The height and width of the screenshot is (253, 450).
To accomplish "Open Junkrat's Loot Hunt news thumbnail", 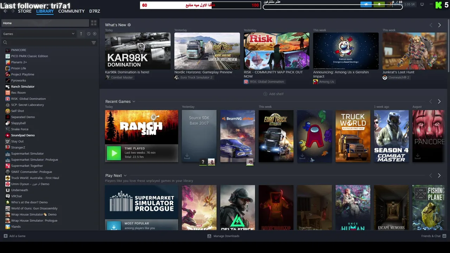I will [414, 51].
